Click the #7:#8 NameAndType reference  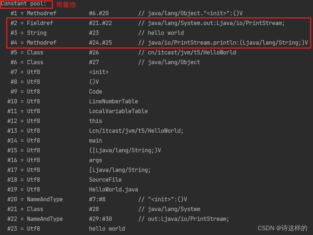(x=97, y=199)
